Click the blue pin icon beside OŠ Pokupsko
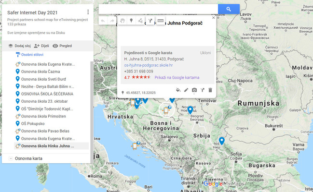Viewport: 313px width, 192px height. tap(17, 123)
